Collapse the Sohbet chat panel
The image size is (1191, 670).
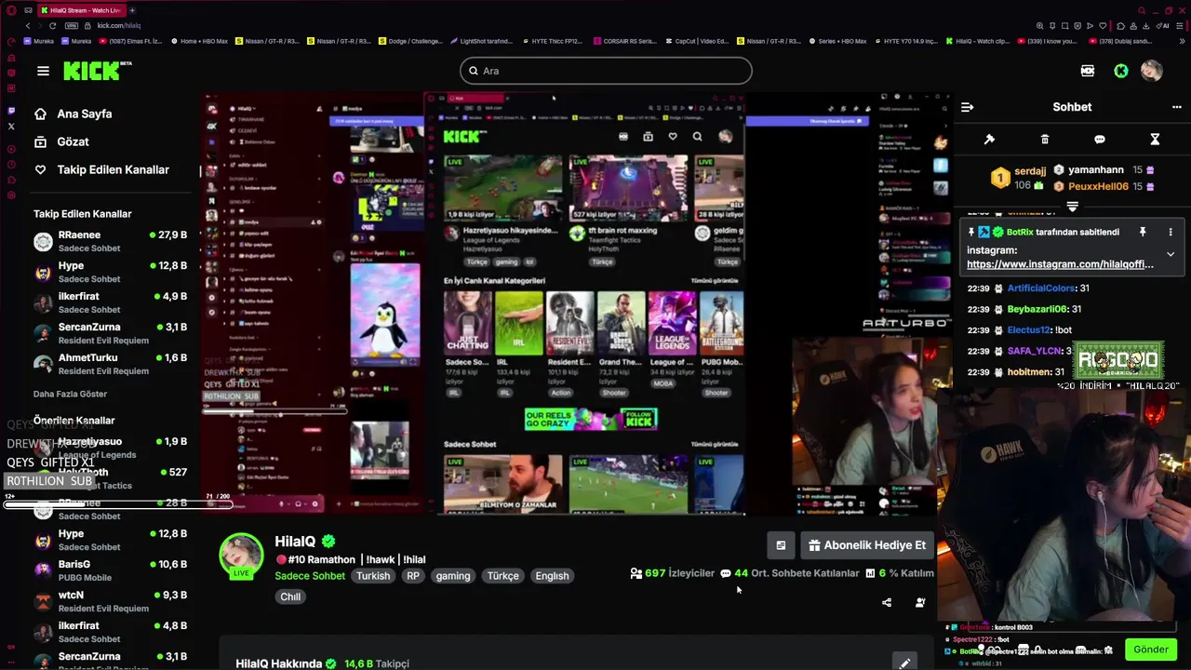coord(968,107)
